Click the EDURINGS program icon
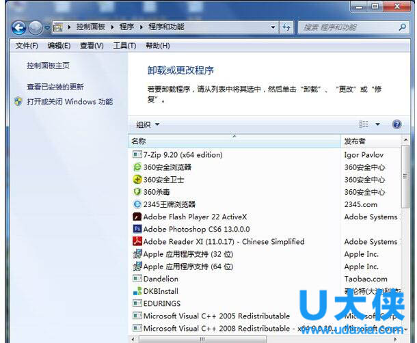Screen dimensions: 417x343 coord(137,303)
